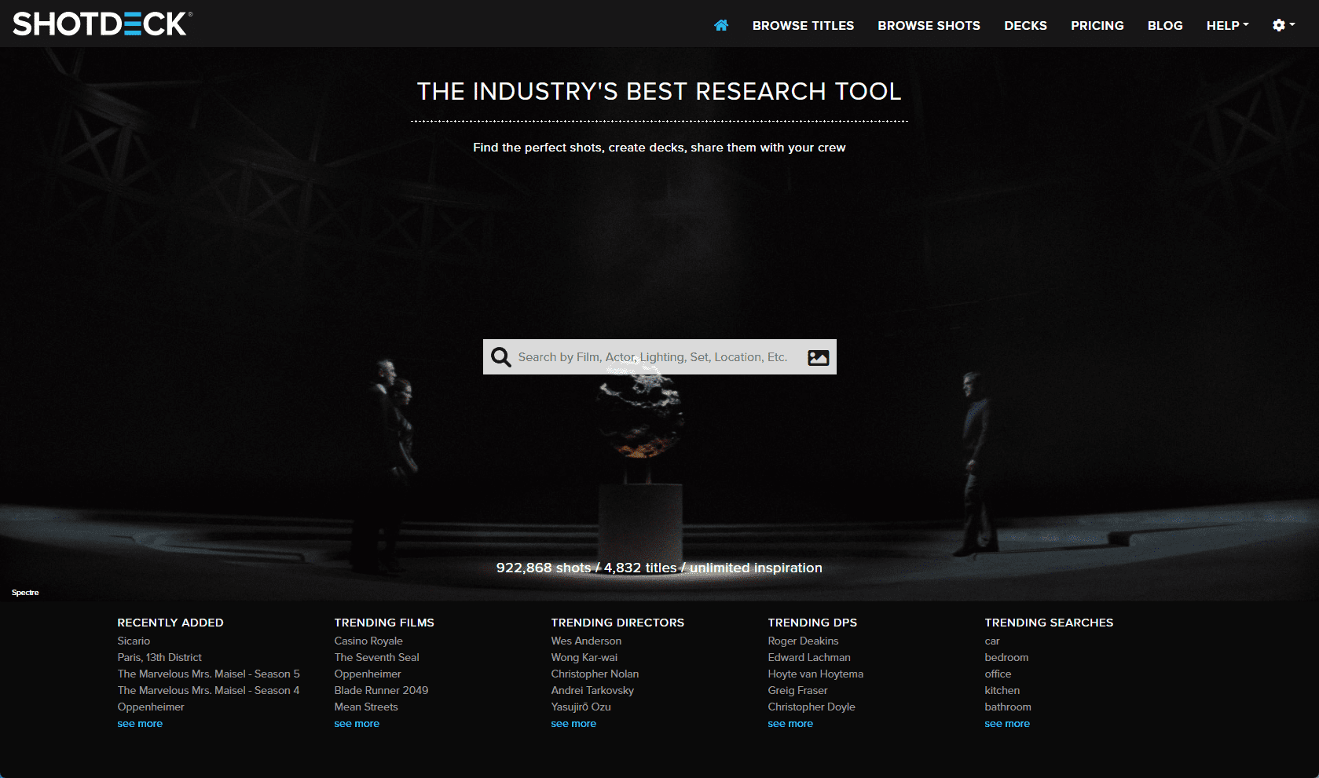Search trending term bathroom
The height and width of the screenshot is (778, 1319).
[1008, 707]
